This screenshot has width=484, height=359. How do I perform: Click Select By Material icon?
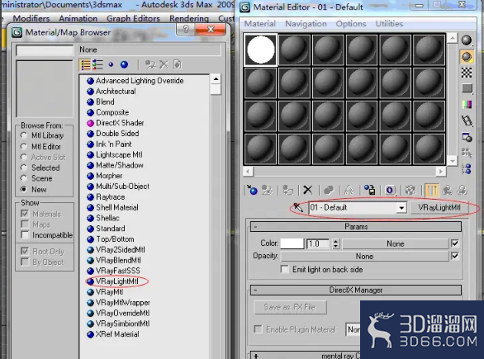point(467,153)
